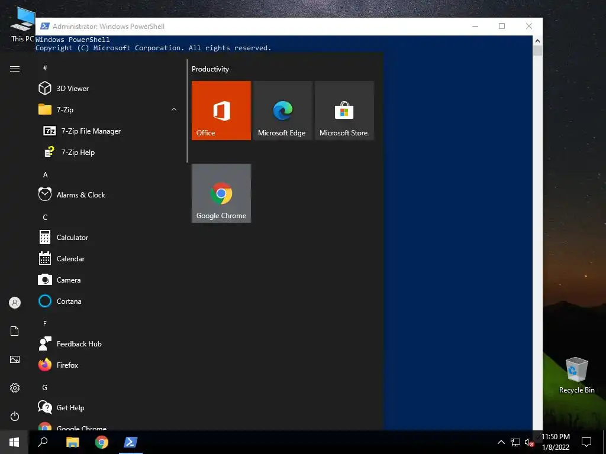Image resolution: width=606 pixels, height=454 pixels.
Task: Open Alarms & Clock app
Action: point(108,195)
